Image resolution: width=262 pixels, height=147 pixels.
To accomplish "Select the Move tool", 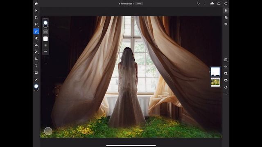I will point(36,11).
